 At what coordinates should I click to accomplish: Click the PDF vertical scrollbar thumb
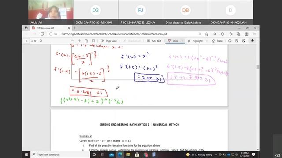(258, 67)
